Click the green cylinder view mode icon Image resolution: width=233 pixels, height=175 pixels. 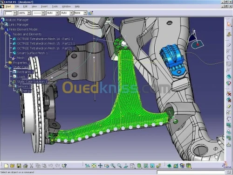coord(139,166)
